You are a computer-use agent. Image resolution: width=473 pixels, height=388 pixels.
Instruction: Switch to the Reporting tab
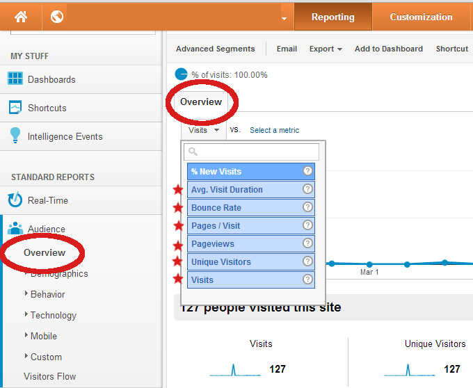[332, 17]
